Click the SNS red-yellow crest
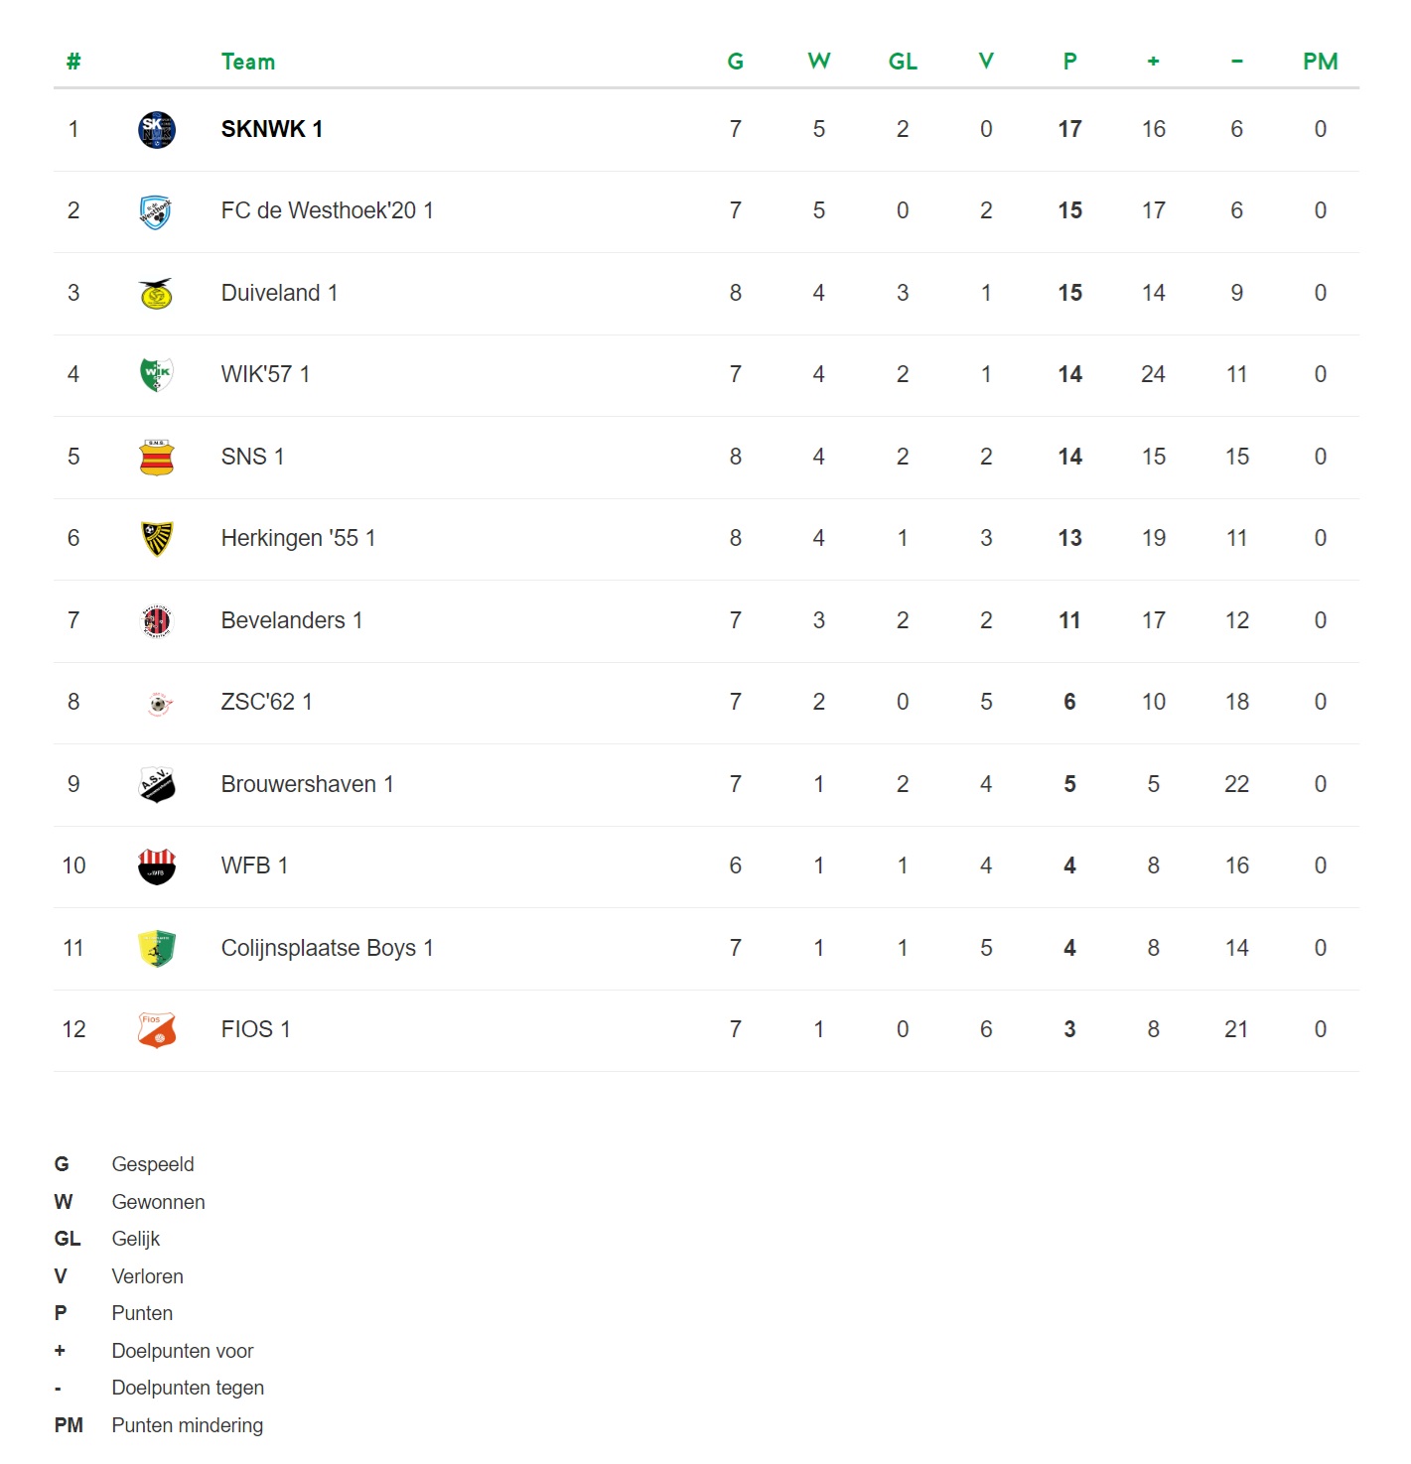The width and height of the screenshot is (1411, 1464). (x=157, y=458)
